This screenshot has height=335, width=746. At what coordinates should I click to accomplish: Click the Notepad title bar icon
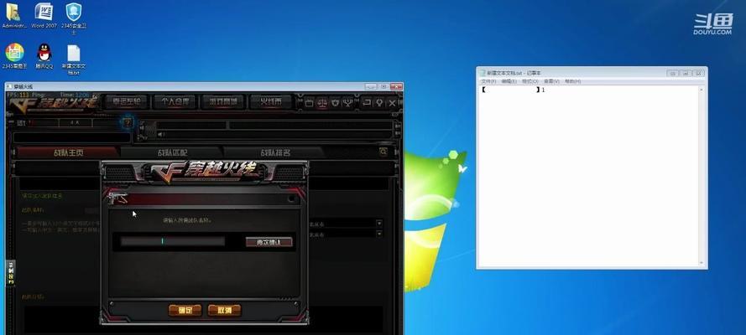click(483, 73)
